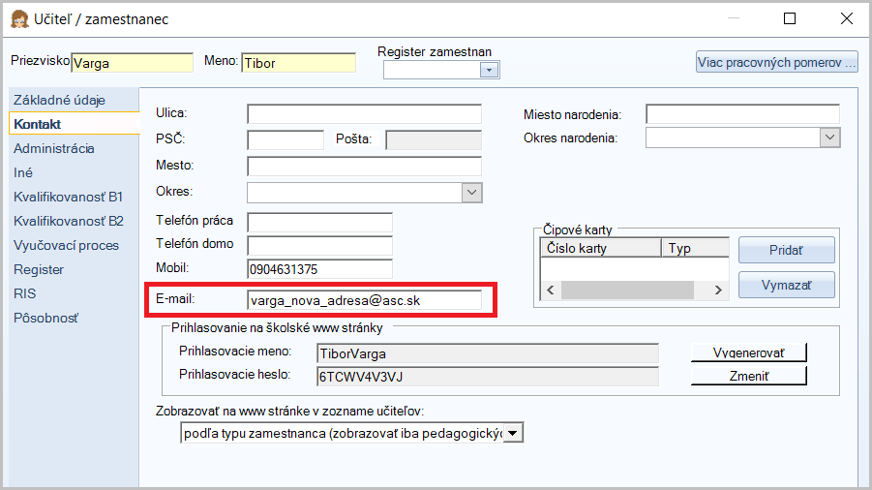The image size is (872, 490).
Task: Open Okres narodenia dropdown
Action: pyautogui.click(x=829, y=138)
